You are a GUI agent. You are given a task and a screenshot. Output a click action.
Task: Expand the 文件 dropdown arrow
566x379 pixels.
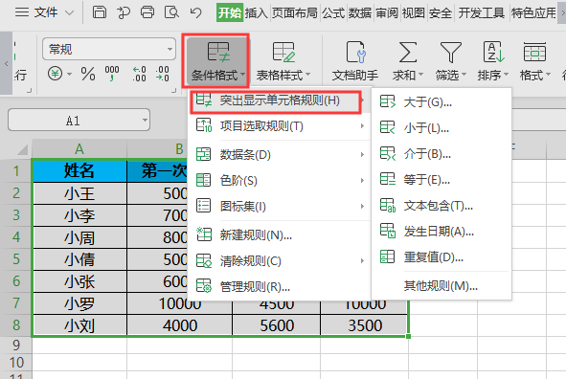click(x=69, y=13)
